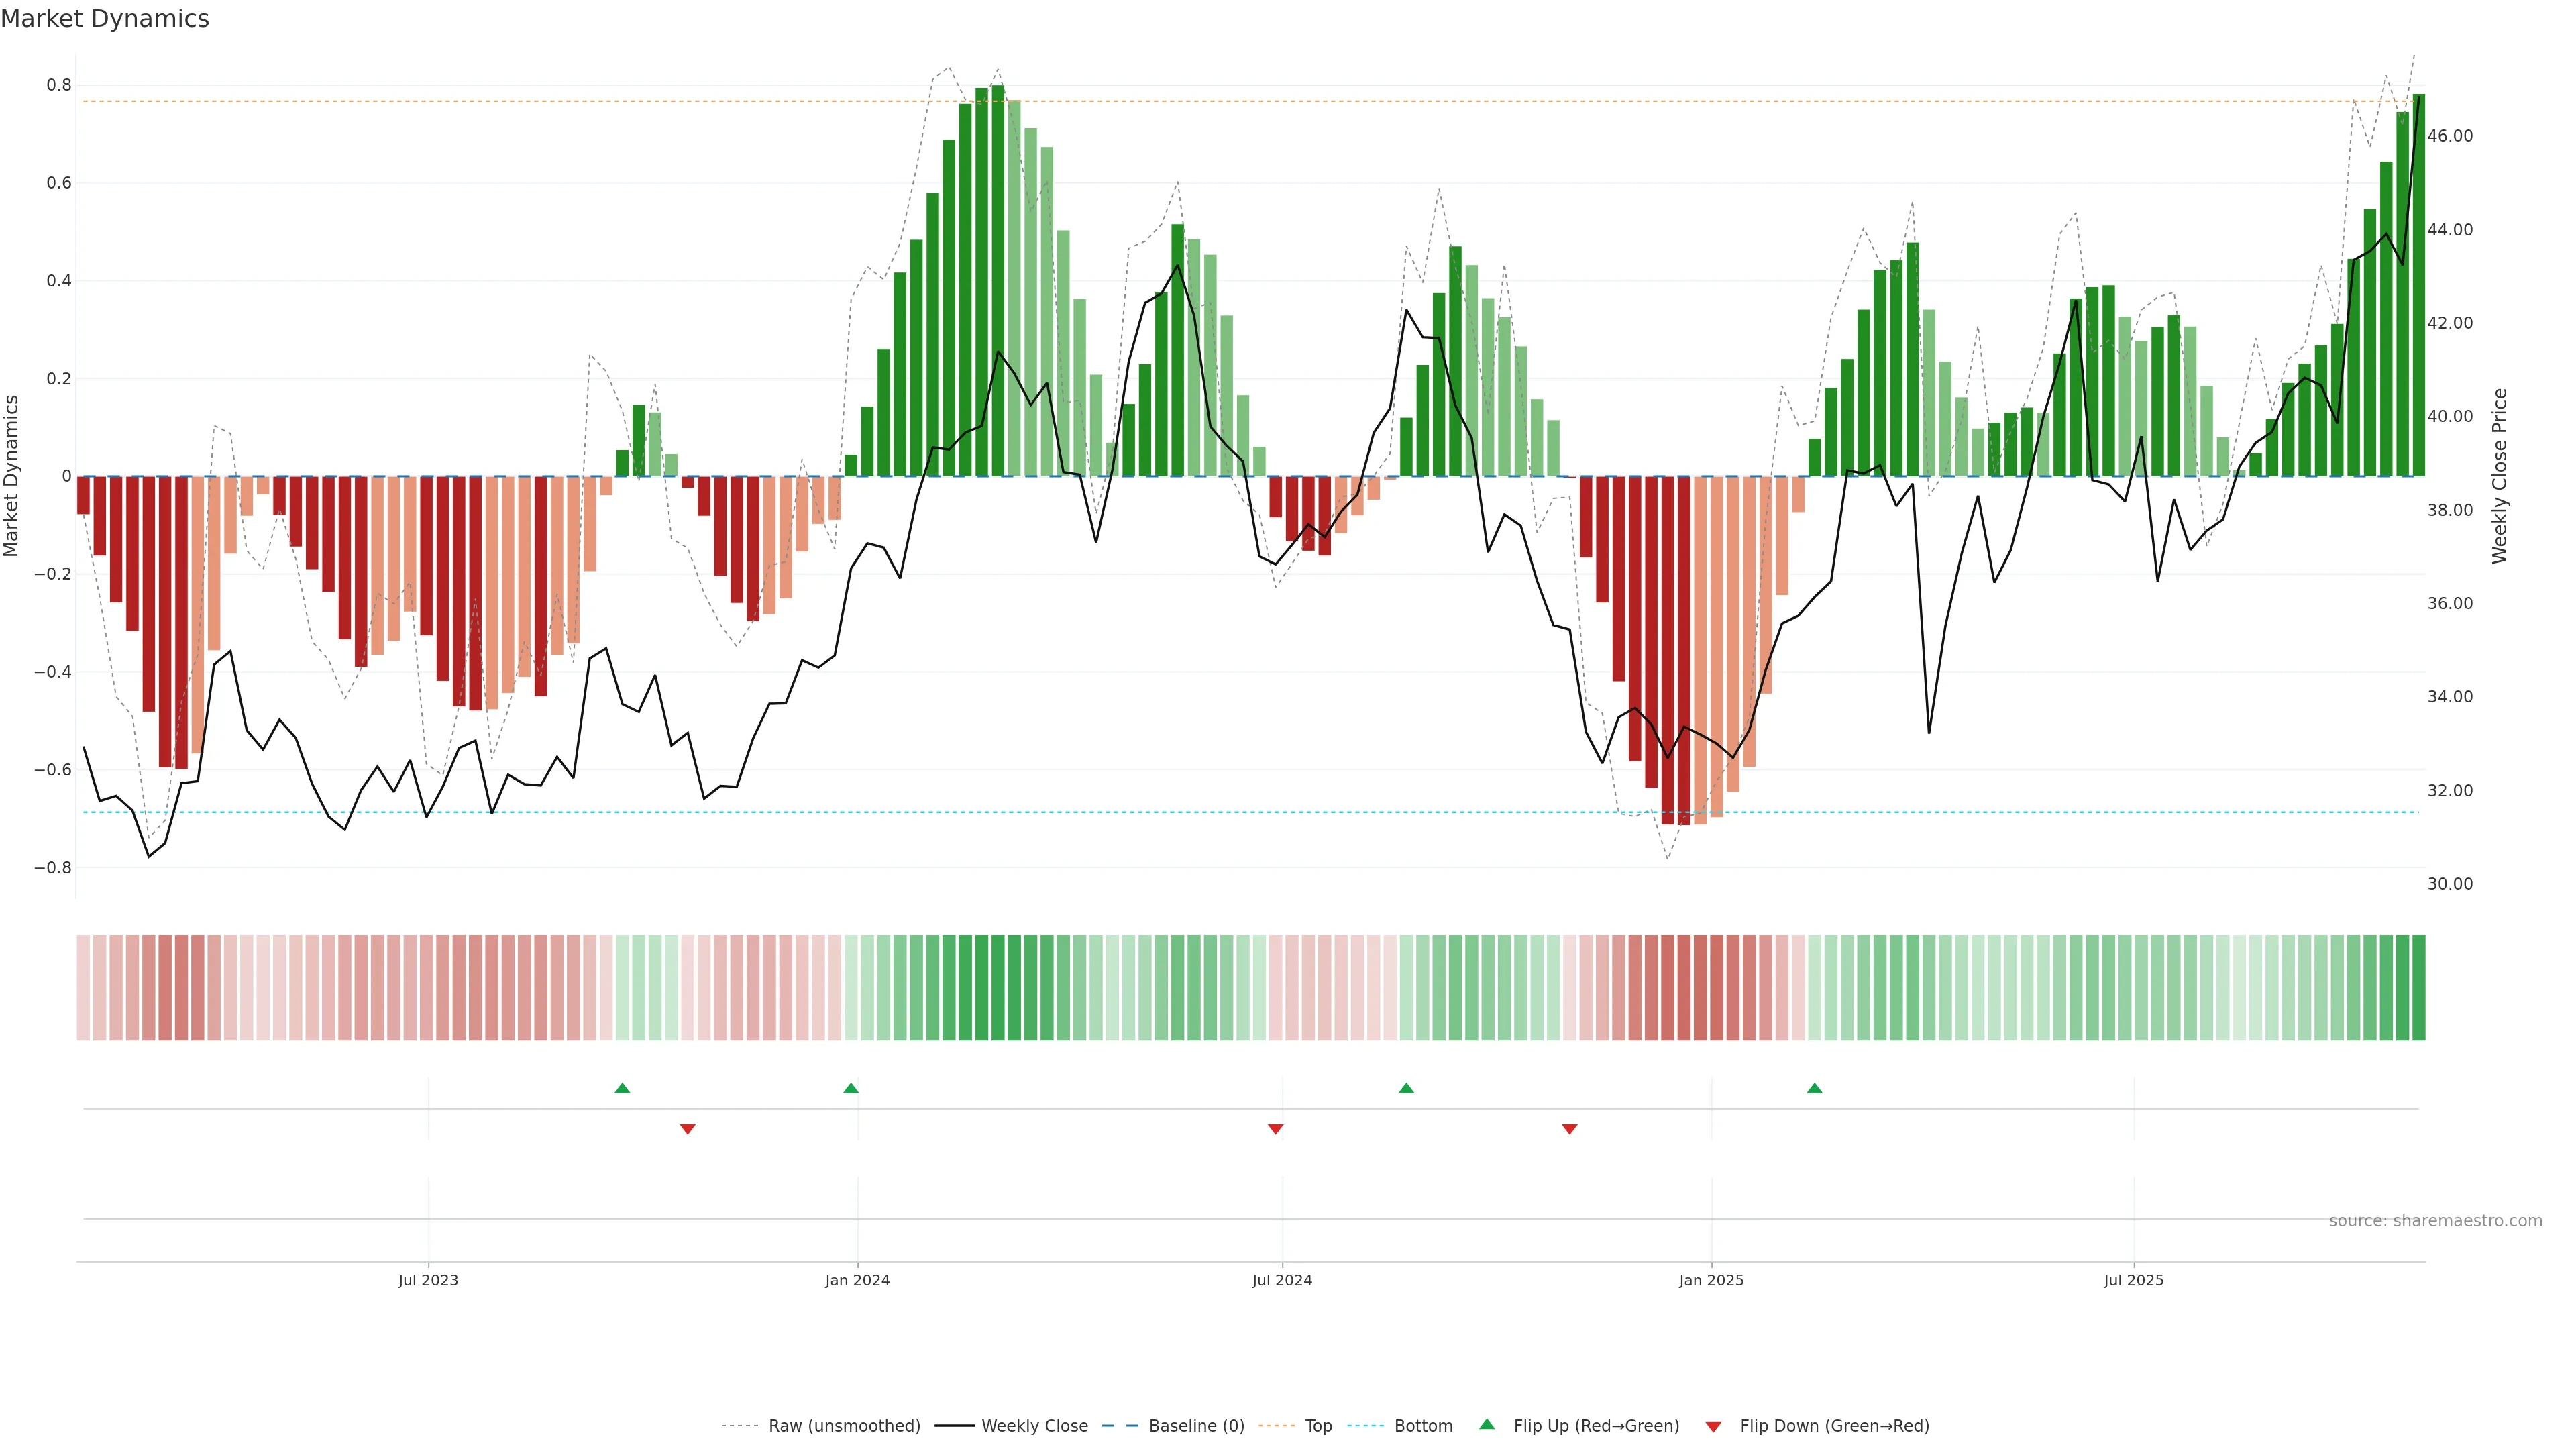
Task: Toggle the Baseline (0) legend entry
Action: 1196,1426
